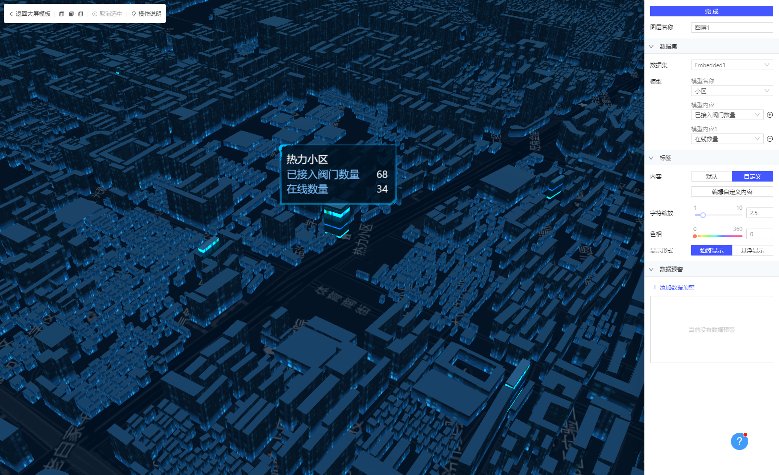This screenshot has height=475, width=779.
Task: Add a model content with plus icon
Action: [x=770, y=115]
